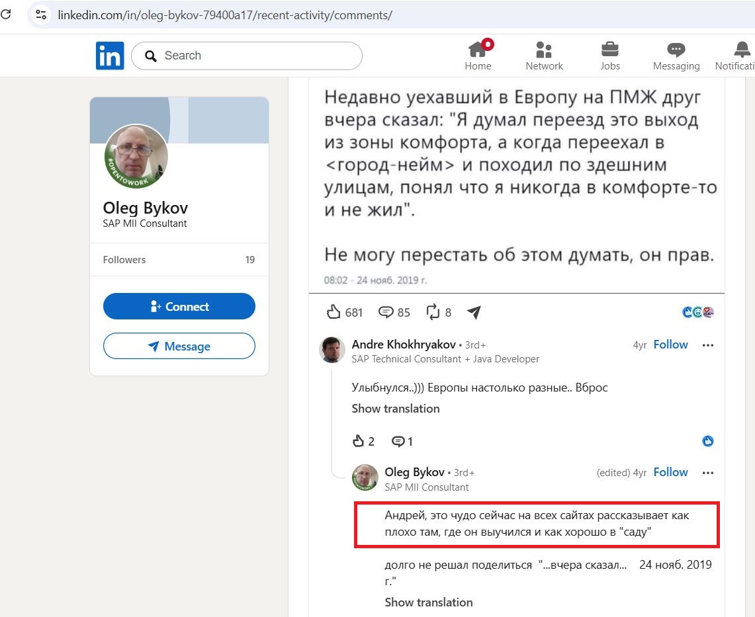
Task: Reload the page with browser refresh icon
Action: point(6,15)
